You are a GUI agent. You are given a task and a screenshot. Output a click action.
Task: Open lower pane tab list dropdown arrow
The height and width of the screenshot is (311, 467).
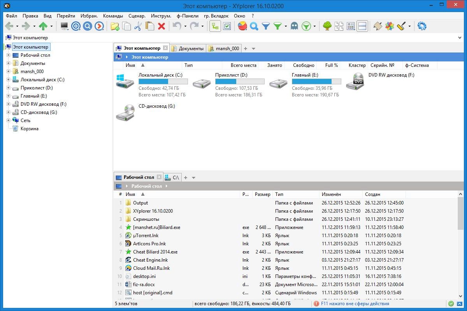194,178
